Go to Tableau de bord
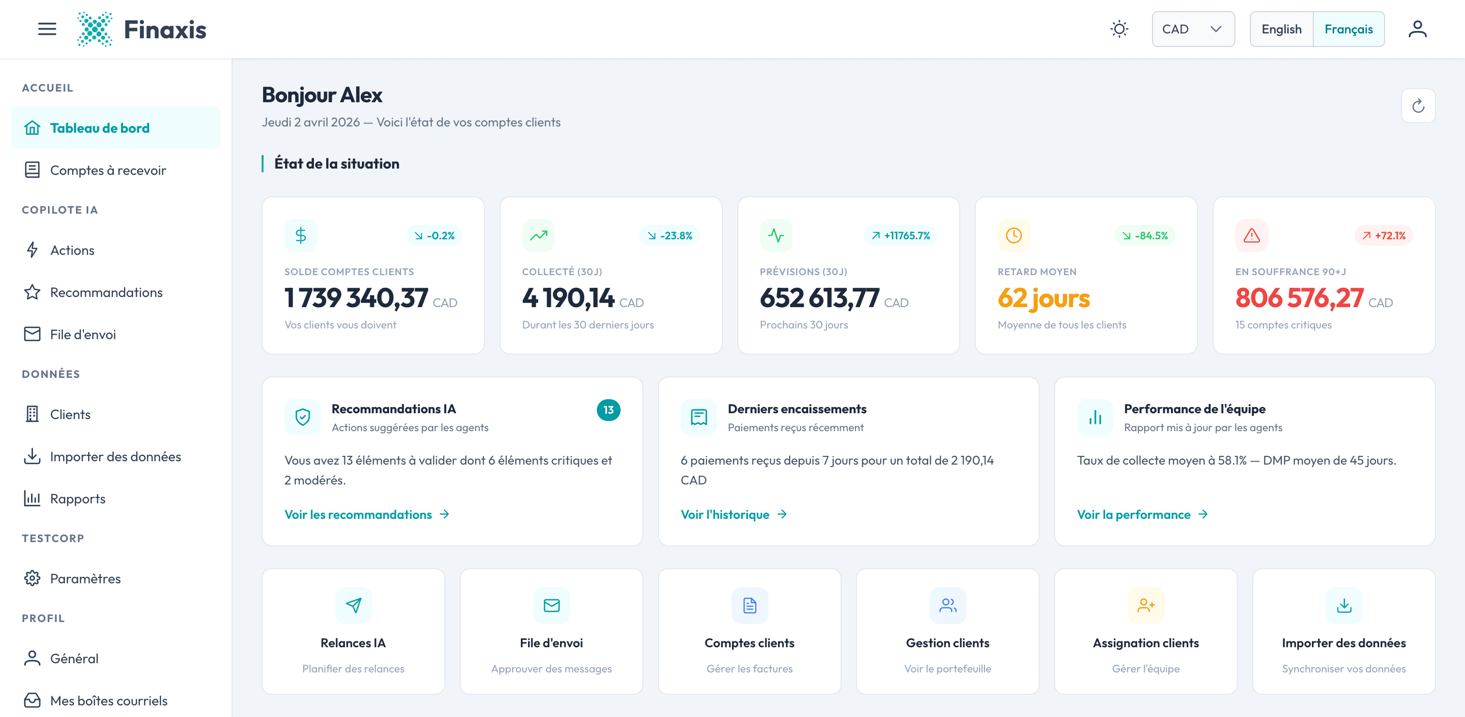1465x717 pixels. click(x=116, y=128)
